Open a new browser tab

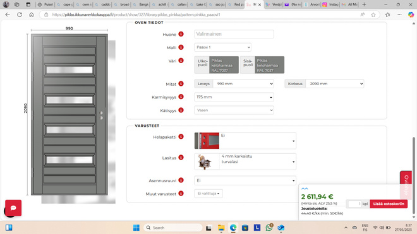click(x=364, y=4)
